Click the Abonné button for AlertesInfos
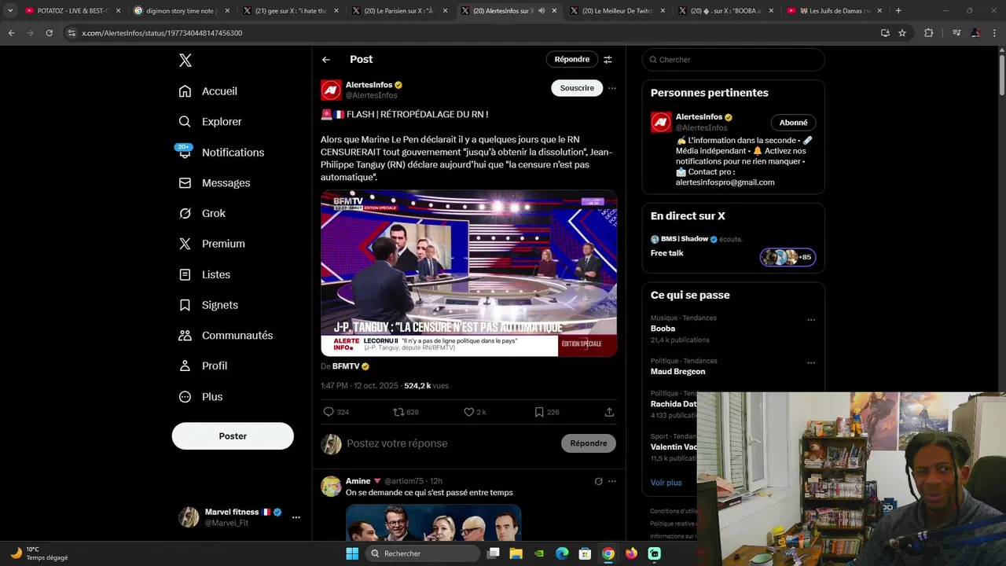1006x566 pixels. (793, 123)
